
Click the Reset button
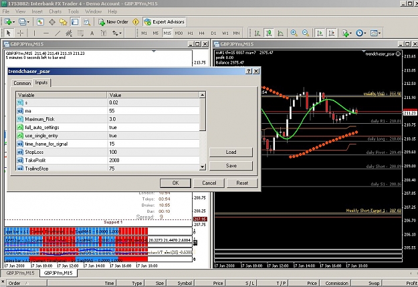(x=242, y=183)
